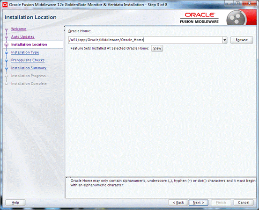The width and height of the screenshot is (259, 210).
Task: Click the Auto Updates step bullet icon
Action: [x=7, y=37]
